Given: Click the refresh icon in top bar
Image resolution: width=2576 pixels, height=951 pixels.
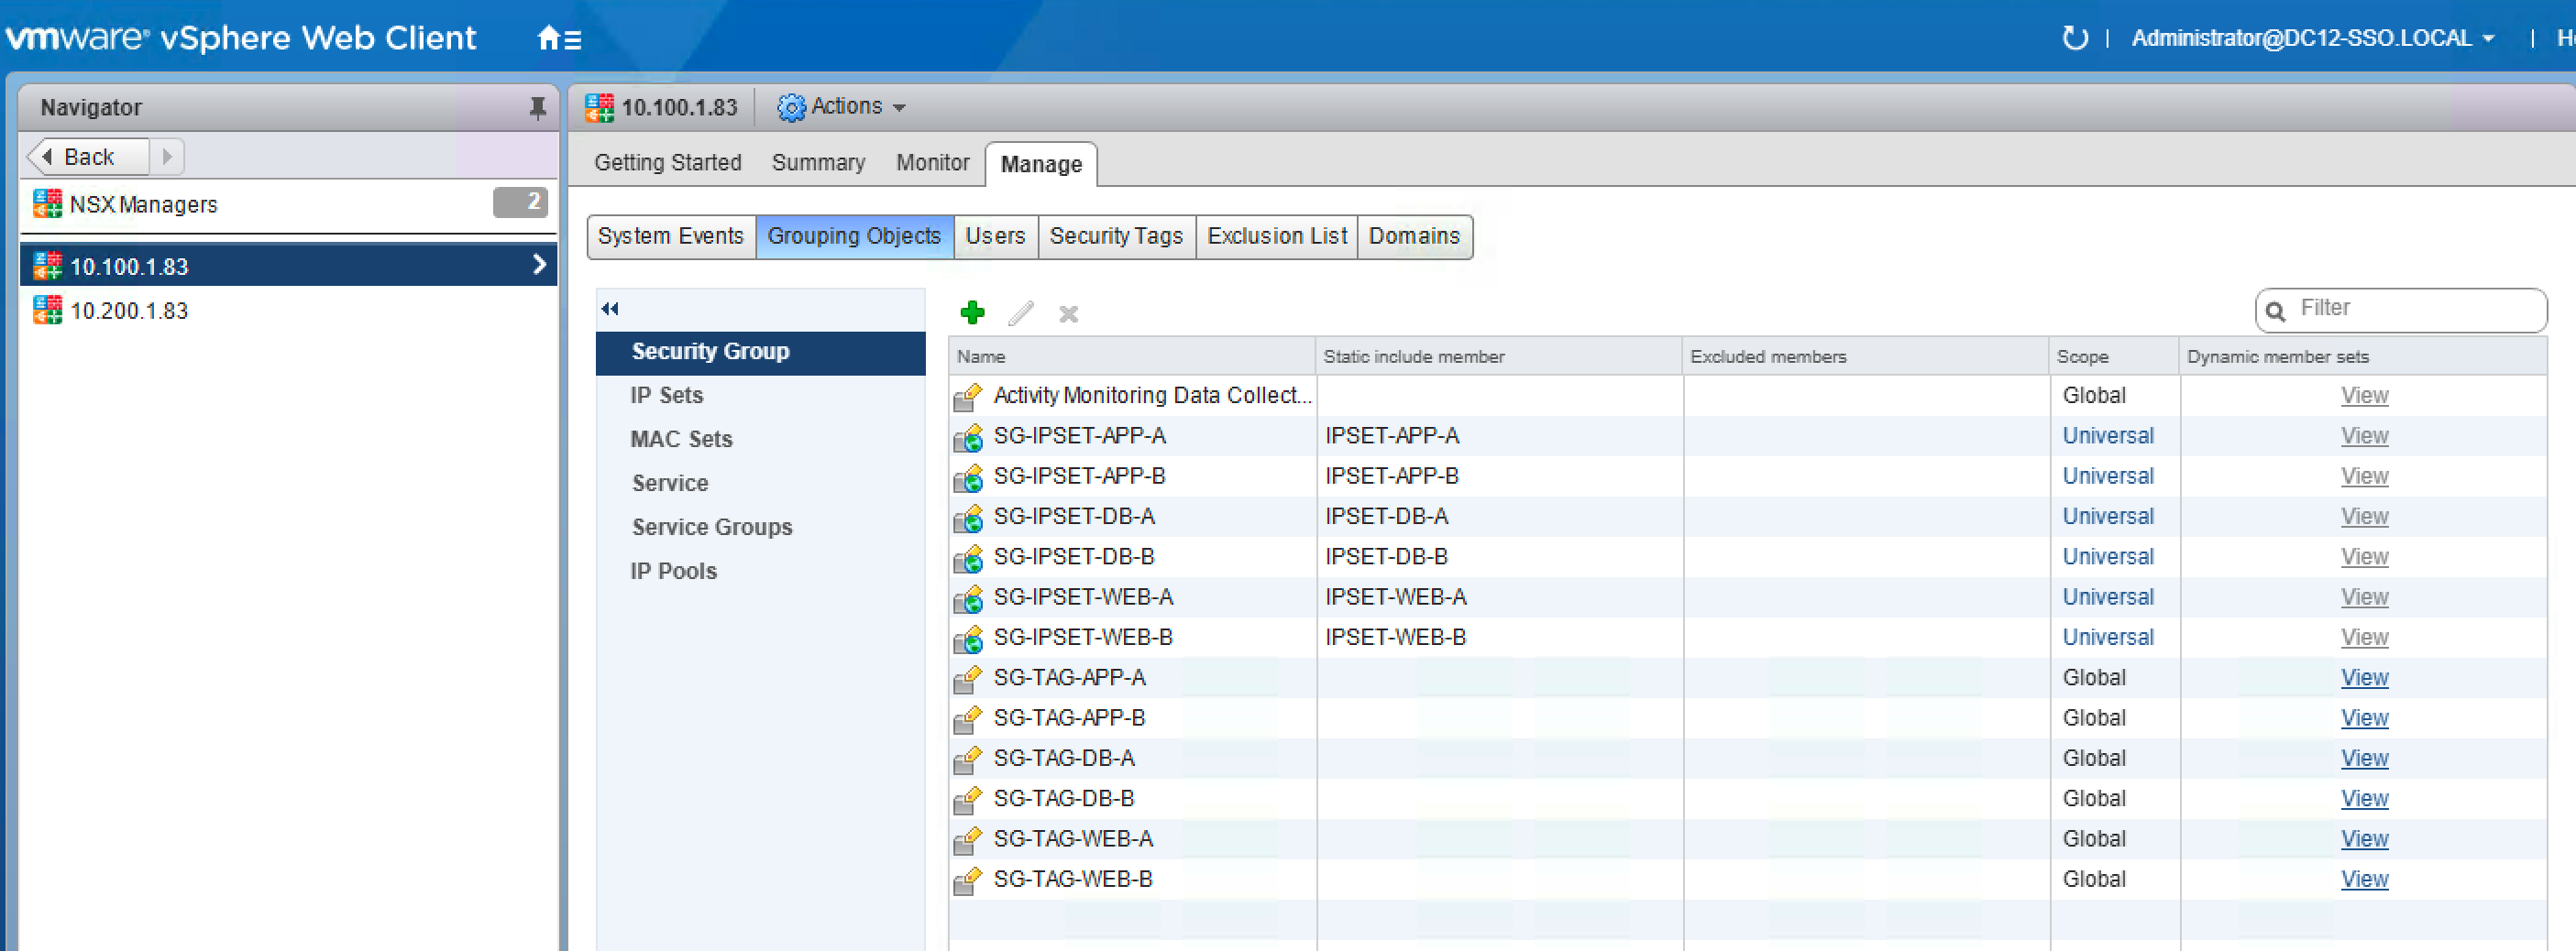Looking at the screenshot, I should tap(2075, 39).
